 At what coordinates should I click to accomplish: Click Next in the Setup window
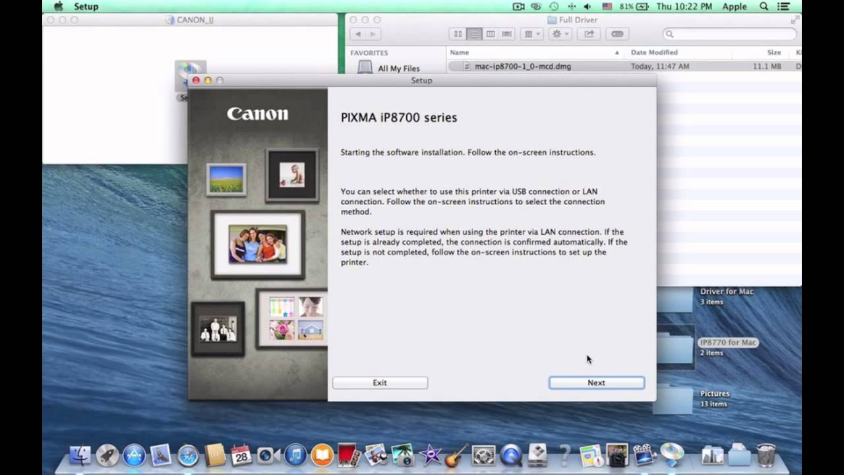click(x=596, y=383)
